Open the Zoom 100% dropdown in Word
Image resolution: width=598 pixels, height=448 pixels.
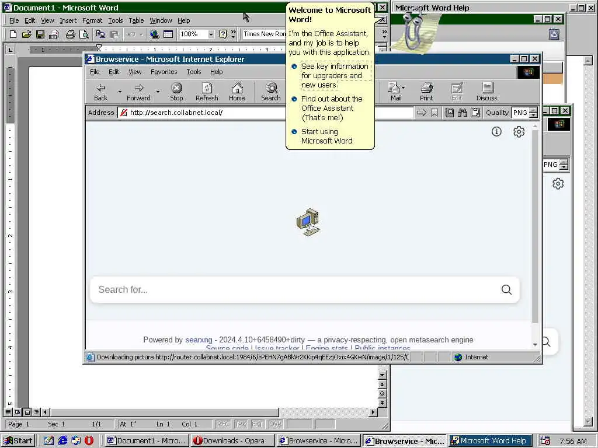(x=211, y=34)
